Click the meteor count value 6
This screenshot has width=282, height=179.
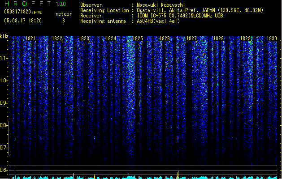[x=64, y=21]
